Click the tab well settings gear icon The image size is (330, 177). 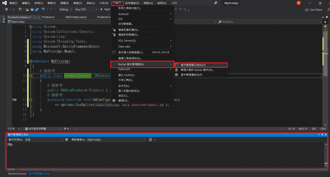(x=327, y=17)
